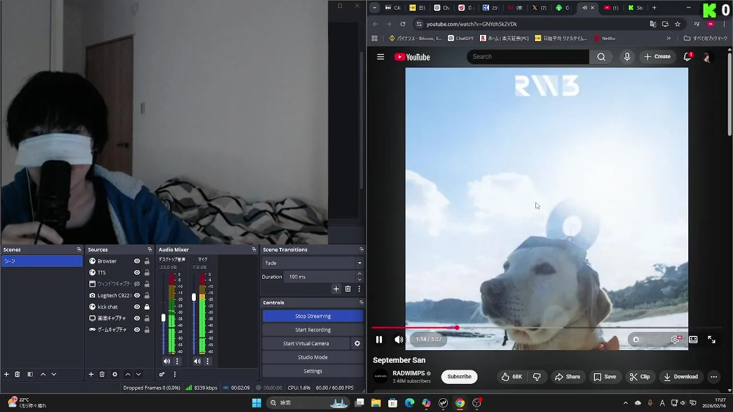
Task: Remove selected source with Sources trash icon
Action: 102,374
